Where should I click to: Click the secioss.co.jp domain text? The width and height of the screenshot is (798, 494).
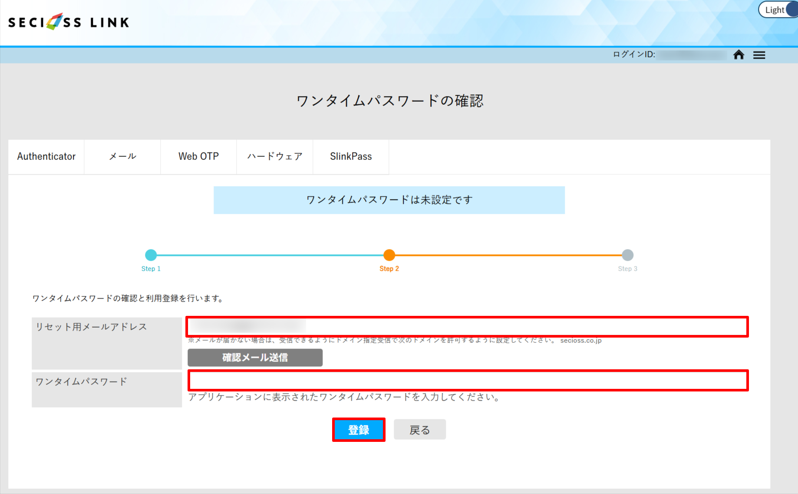coord(580,340)
